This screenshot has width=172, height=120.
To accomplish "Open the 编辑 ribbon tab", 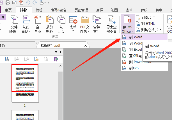I will pyautogui.click(x=39, y=10).
